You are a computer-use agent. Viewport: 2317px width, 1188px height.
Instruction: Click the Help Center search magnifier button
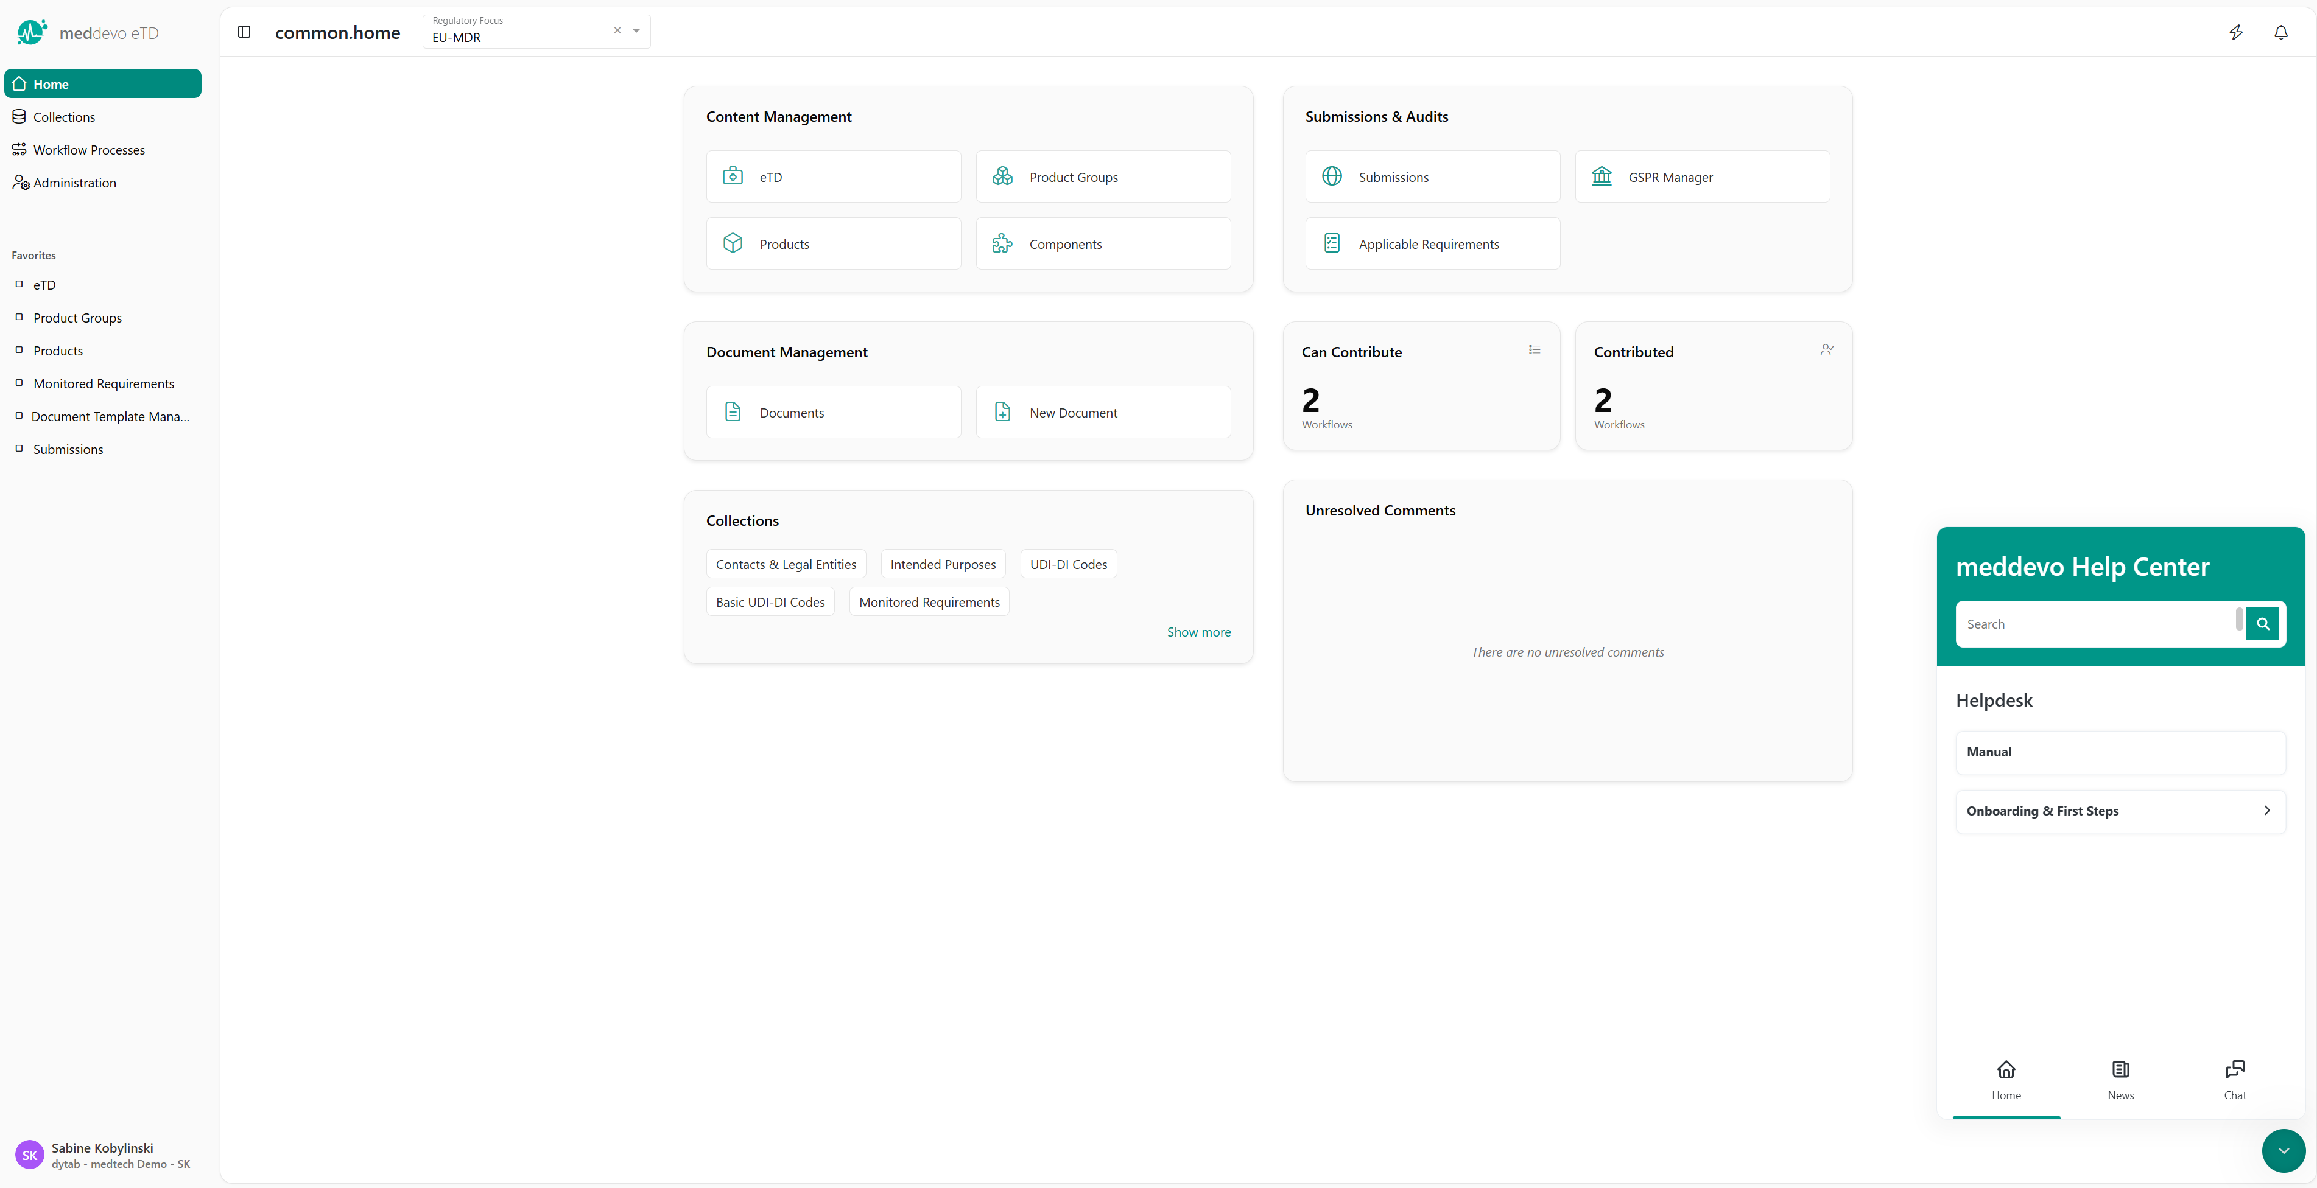2262,624
